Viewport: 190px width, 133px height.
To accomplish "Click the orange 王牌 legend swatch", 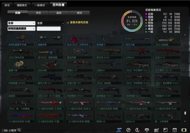I will pyautogui.click(x=146, y=20).
